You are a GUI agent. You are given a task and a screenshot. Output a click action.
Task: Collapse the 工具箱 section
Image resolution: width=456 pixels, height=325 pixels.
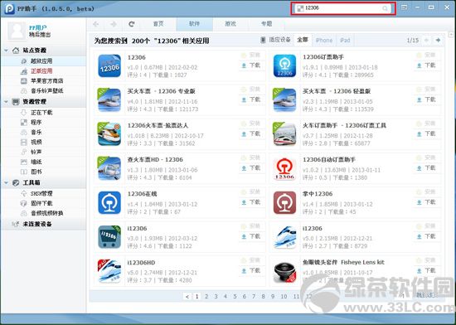(x=6, y=183)
